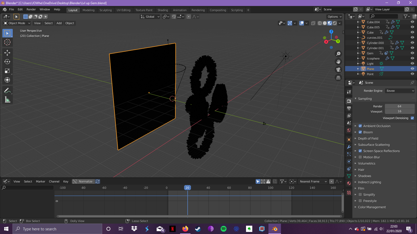Viewport: 417px width, 234px height.
Task: Activate the Select Box tool
Action: click(x=7, y=33)
